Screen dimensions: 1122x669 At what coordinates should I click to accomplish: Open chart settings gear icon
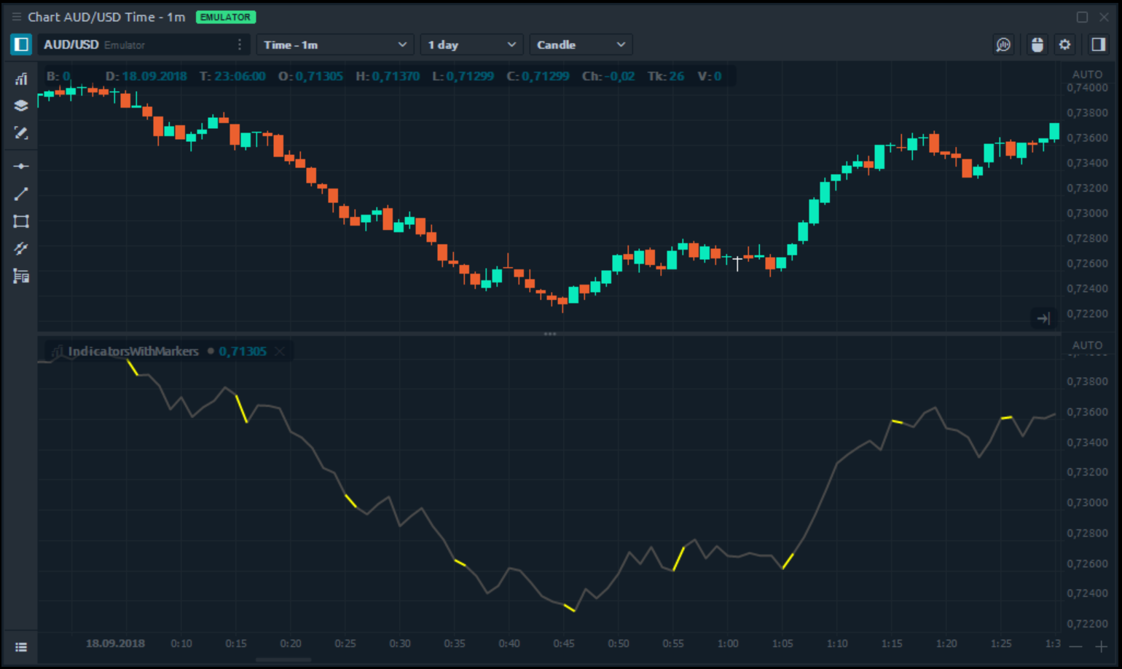(x=1064, y=45)
